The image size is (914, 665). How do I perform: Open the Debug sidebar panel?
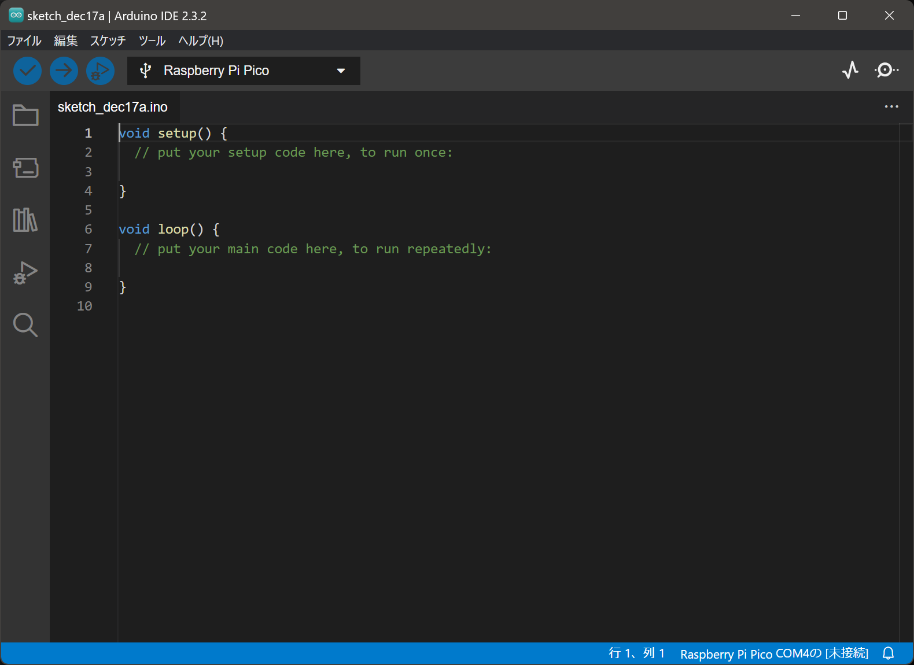pyautogui.click(x=25, y=272)
